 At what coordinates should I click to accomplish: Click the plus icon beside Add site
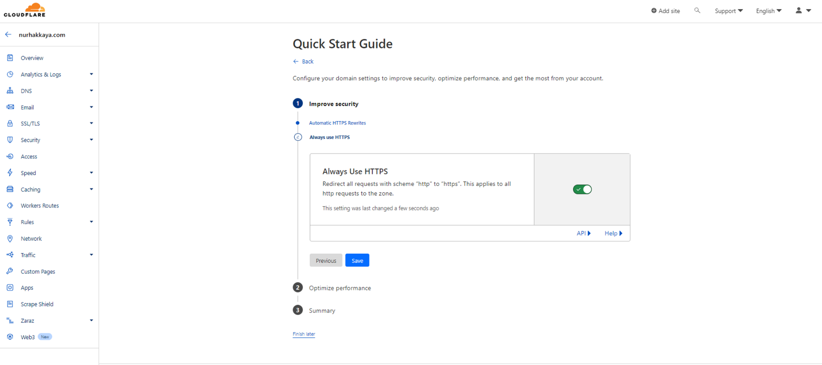653,11
